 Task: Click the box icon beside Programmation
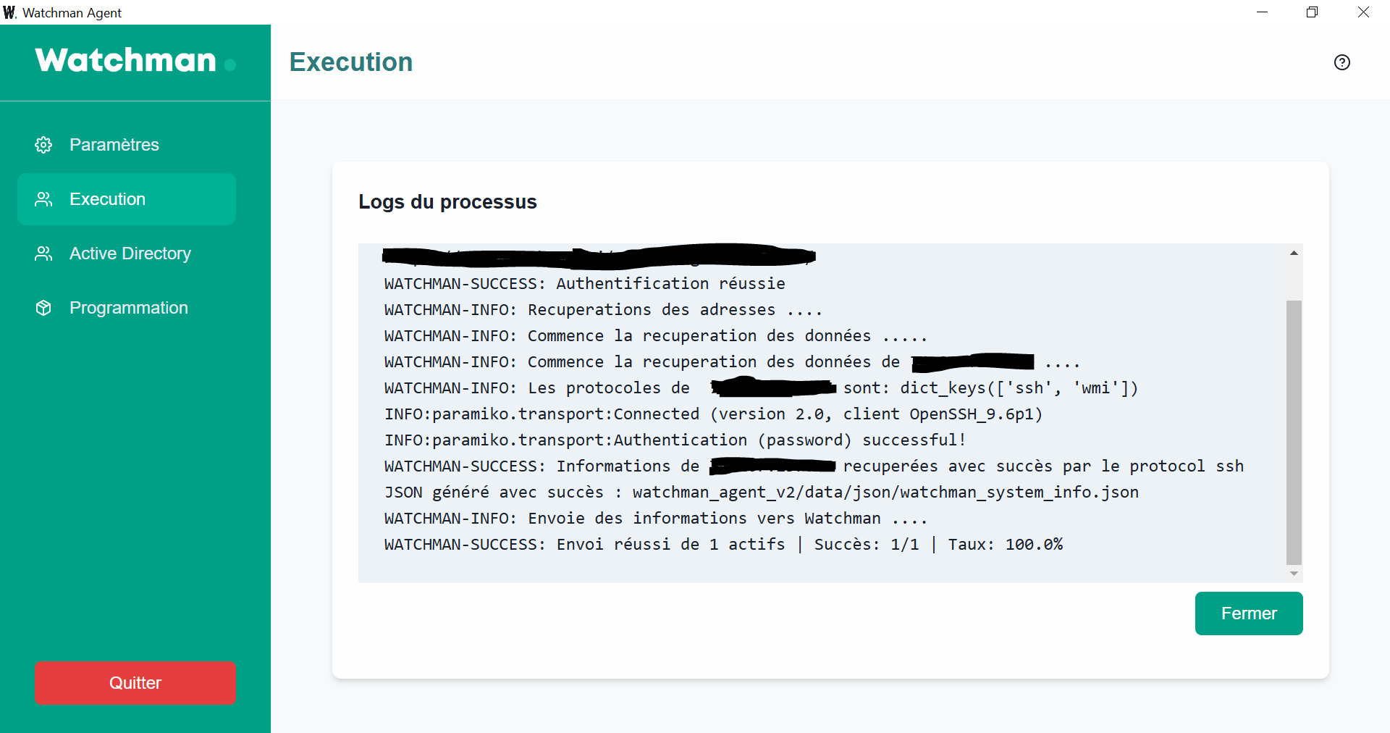click(x=43, y=308)
